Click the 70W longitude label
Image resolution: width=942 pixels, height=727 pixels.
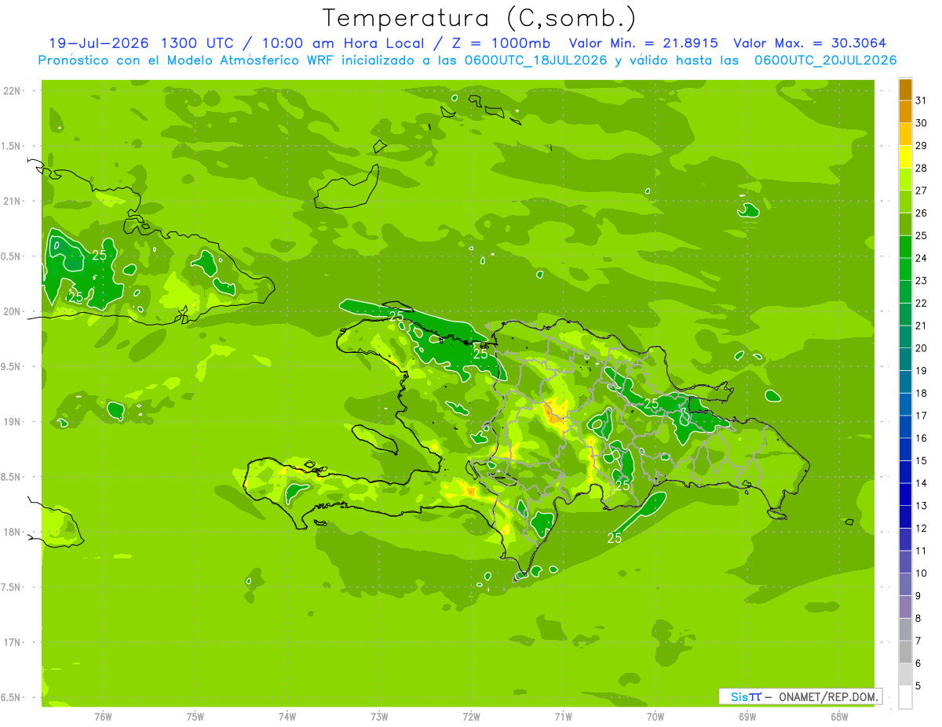point(655,716)
